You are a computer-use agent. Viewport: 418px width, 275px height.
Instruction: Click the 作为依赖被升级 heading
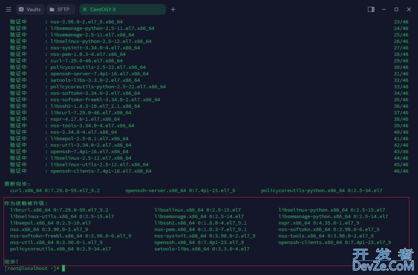[x=26, y=203]
